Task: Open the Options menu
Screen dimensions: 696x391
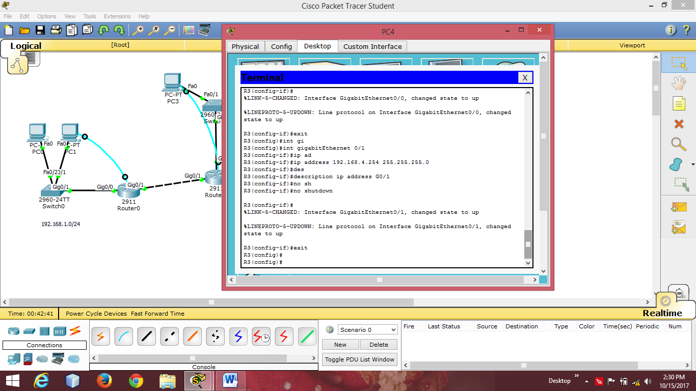Action: (47, 16)
